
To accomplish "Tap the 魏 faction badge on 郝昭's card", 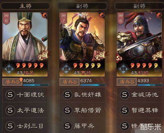I will click(x=123, y=69).
